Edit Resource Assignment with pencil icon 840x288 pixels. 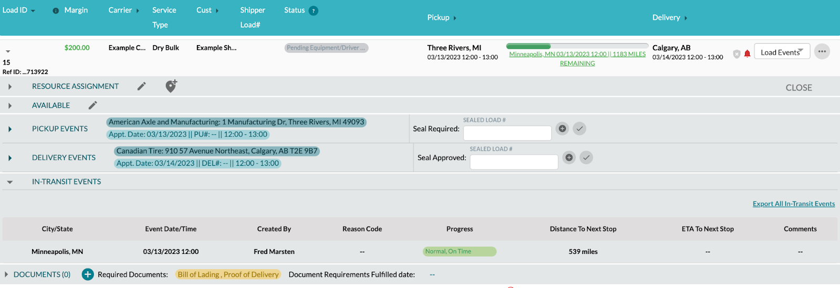(142, 86)
